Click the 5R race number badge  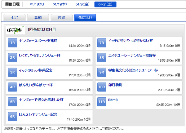(x=12, y=102)
